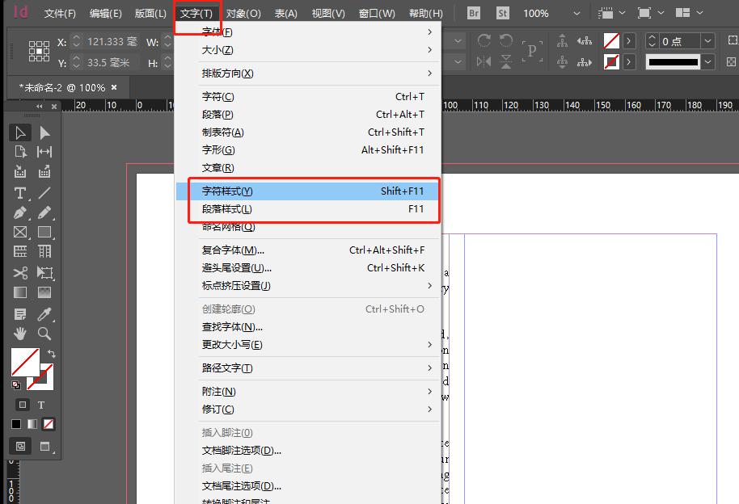Click large fill swatch in toolbox
The width and height of the screenshot is (739, 504).
25,362
